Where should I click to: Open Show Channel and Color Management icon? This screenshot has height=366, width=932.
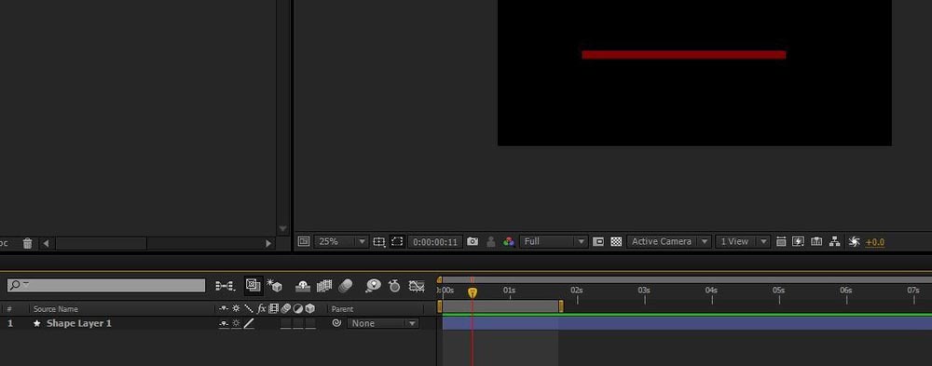tap(509, 241)
